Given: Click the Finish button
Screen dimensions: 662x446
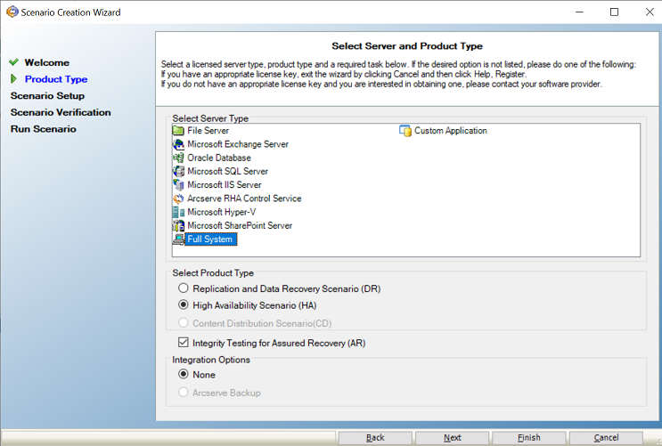Looking at the screenshot, I should pyautogui.click(x=529, y=438).
